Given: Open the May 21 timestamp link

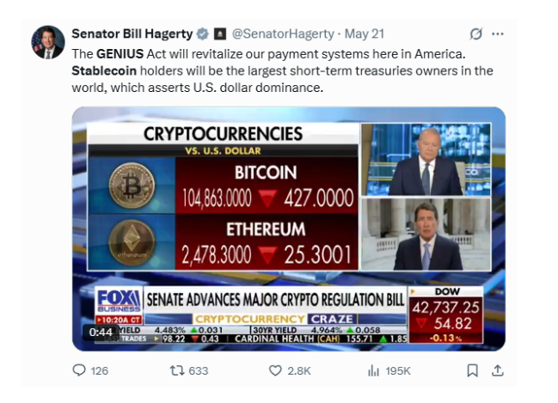Looking at the screenshot, I should [x=365, y=34].
